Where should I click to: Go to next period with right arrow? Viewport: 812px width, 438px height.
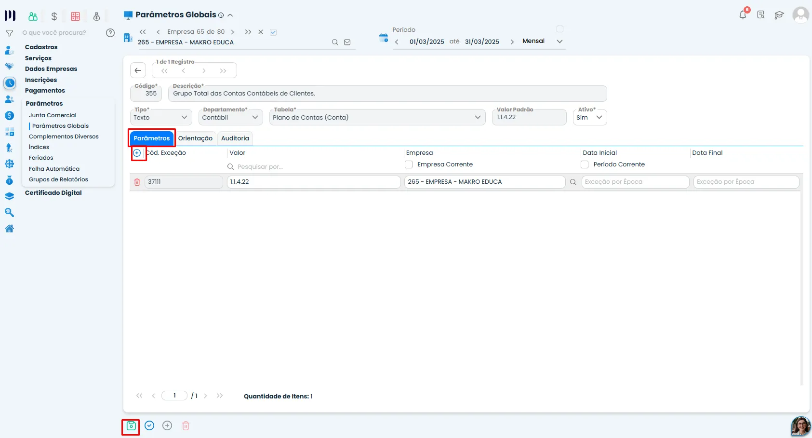point(512,42)
